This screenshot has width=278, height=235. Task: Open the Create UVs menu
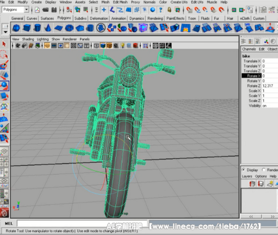pos(179,2)
